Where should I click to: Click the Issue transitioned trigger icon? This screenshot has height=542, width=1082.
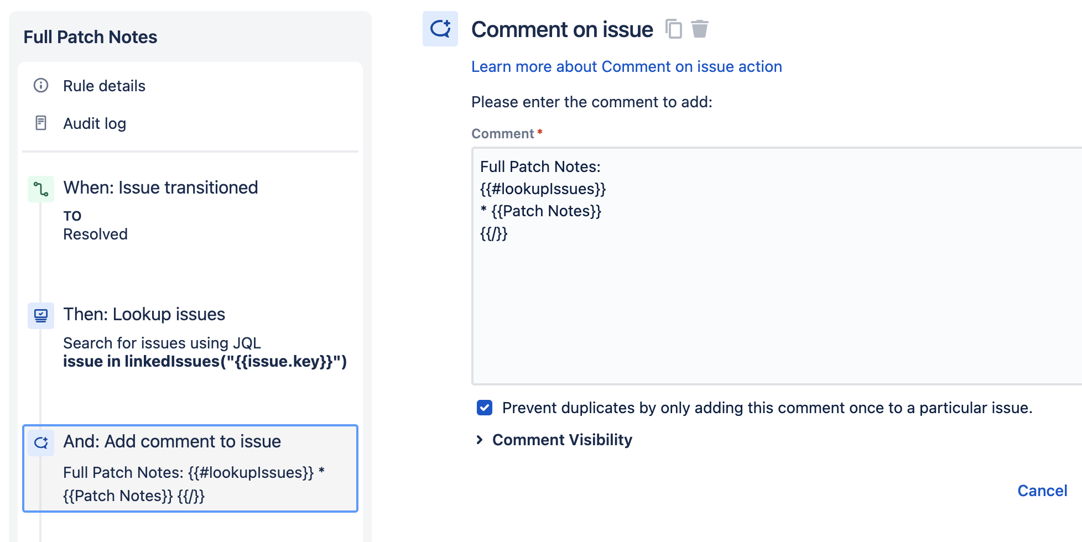(40, 189)
